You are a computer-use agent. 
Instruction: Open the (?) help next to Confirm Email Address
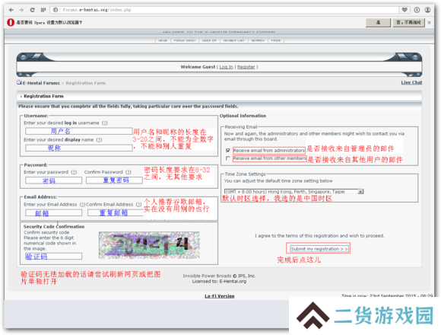[138, 205]
